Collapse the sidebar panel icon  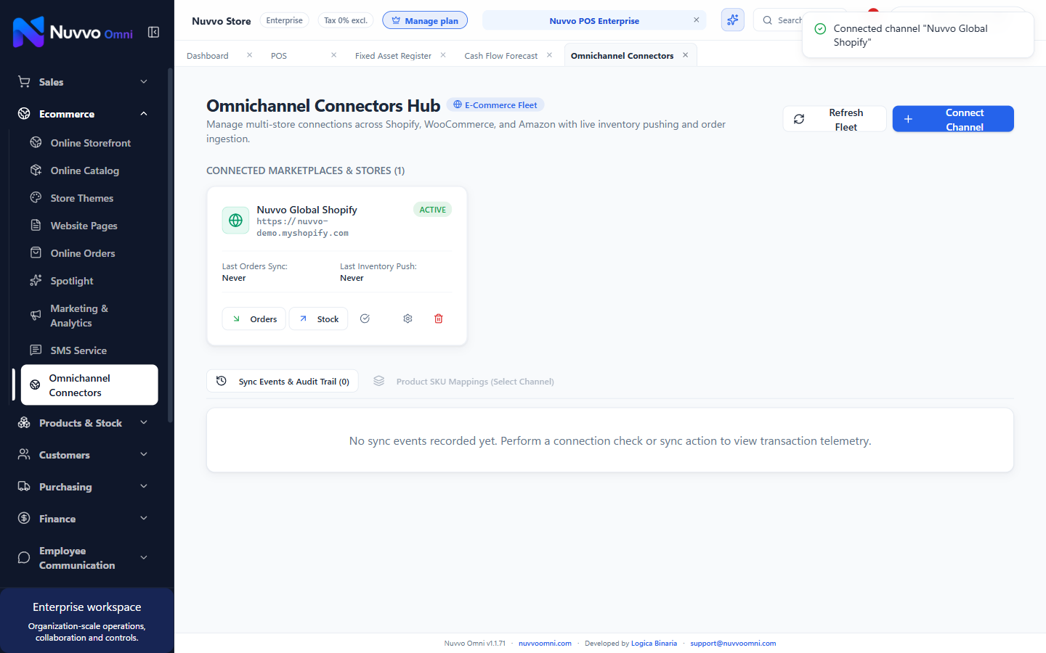tap(153, 32)
